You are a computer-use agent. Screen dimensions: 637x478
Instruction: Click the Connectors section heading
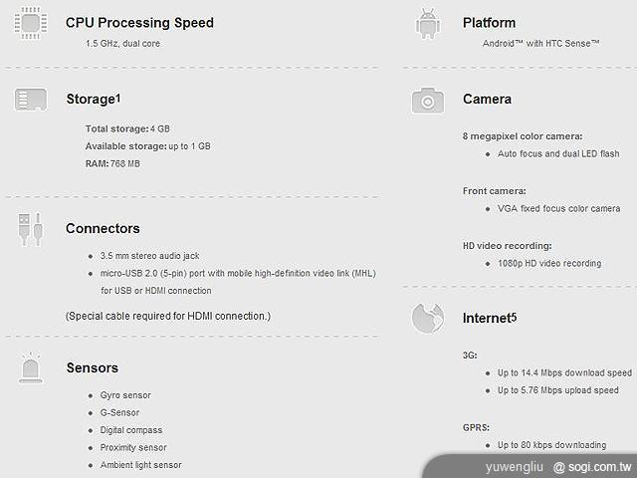click(103, 229)
